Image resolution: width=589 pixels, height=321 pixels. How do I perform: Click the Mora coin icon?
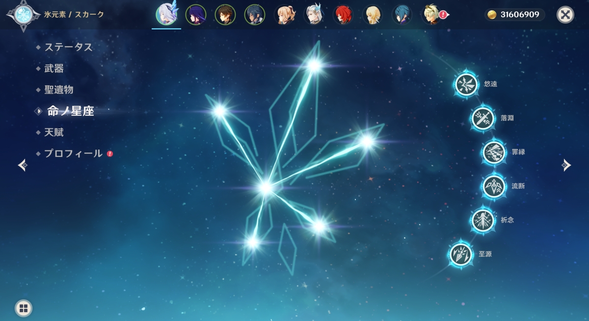pos(492,15)
